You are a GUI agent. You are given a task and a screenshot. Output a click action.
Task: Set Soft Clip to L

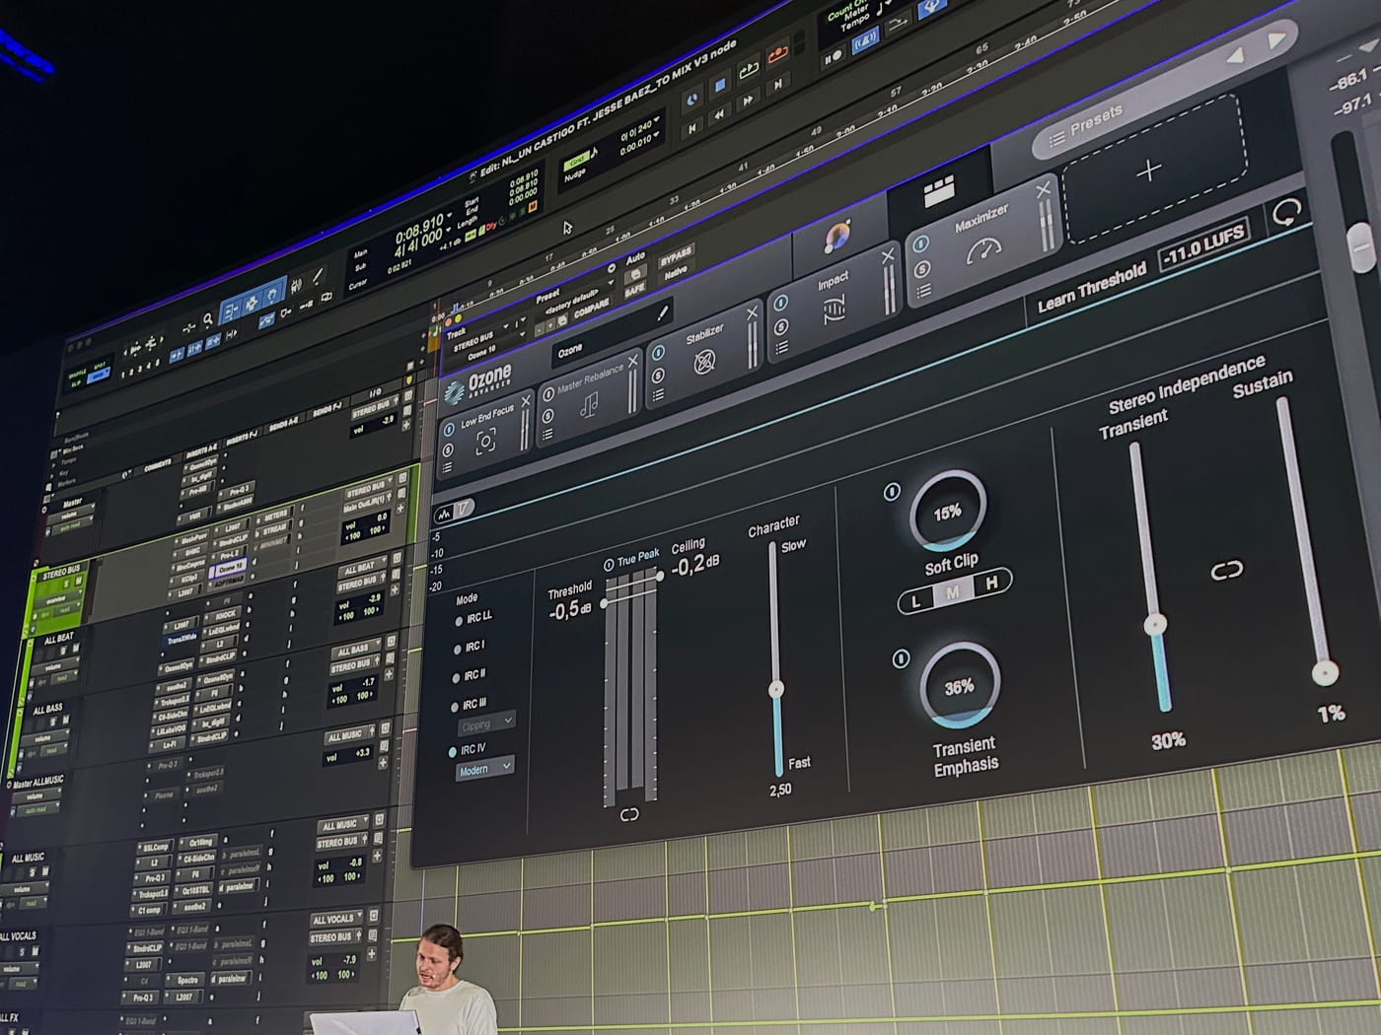[916, 600]
